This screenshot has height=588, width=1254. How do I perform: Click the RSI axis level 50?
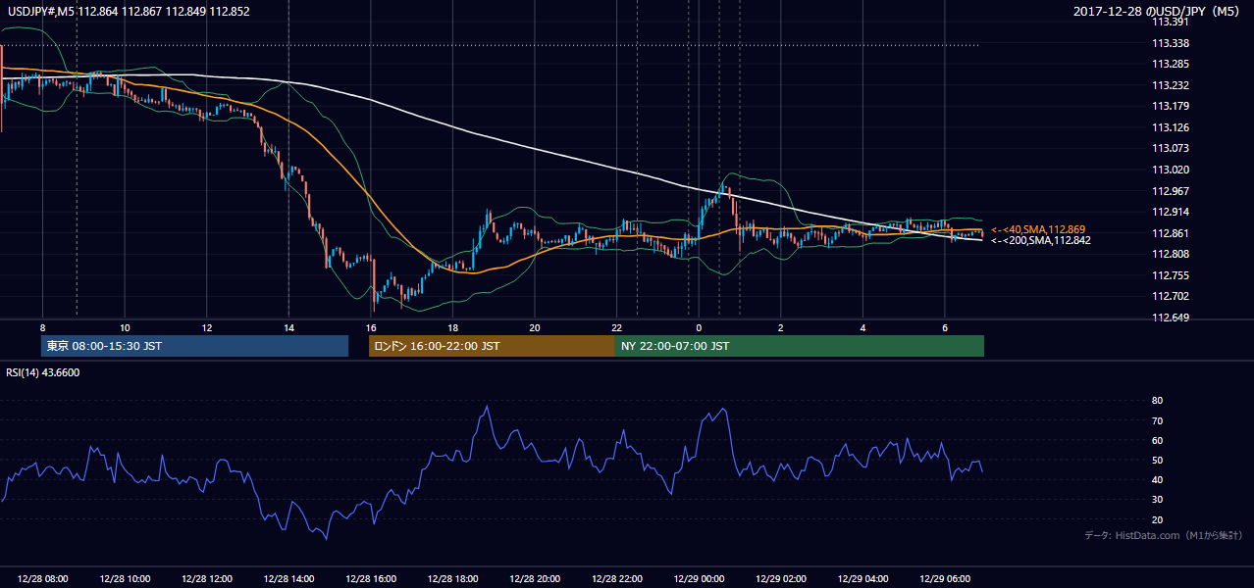pos(1157,460)
